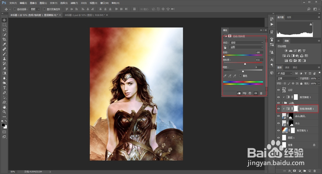
Task: Select the Crop tool
Action: 4,39
